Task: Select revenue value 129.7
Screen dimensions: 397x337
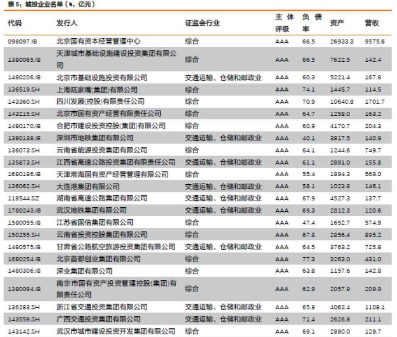Action: (x=373, y=332)
